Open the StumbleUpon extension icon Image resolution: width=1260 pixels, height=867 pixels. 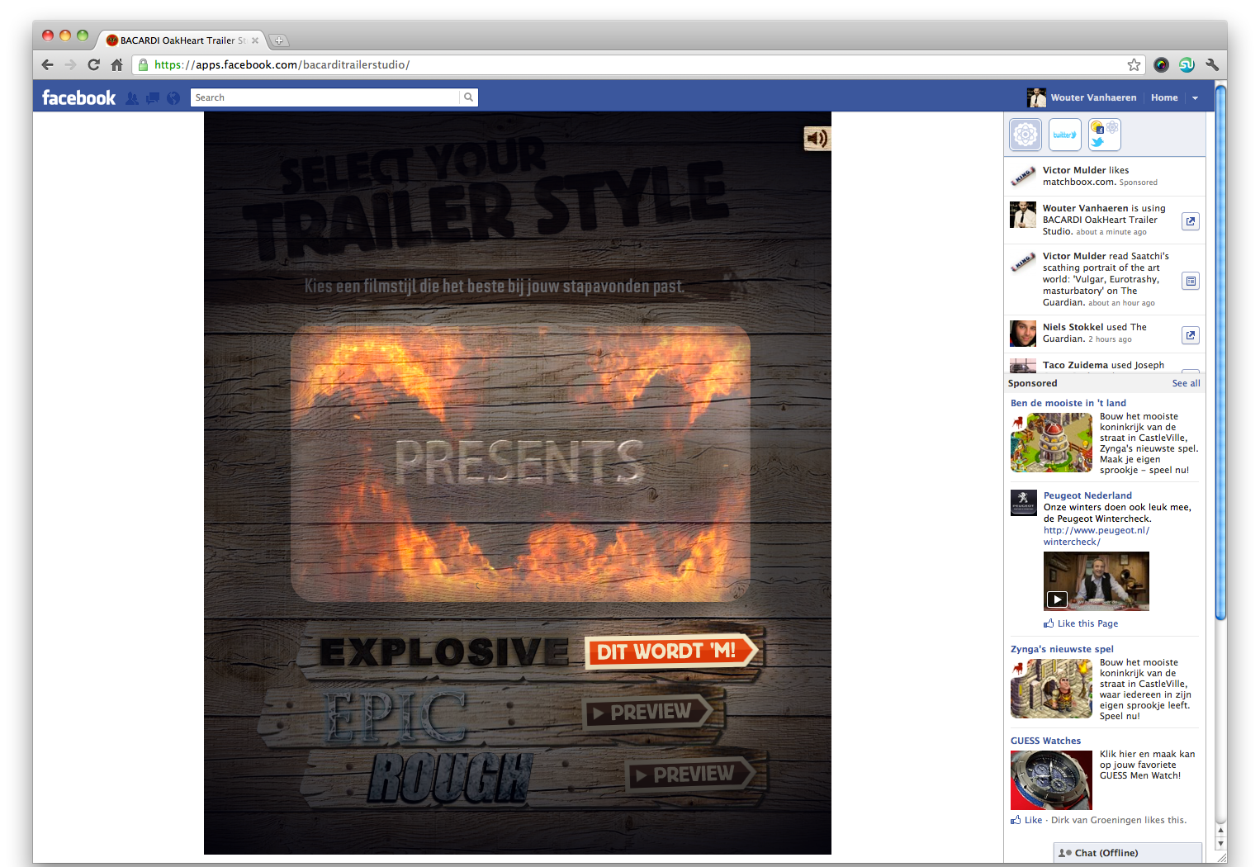click(x=1187, y=64)
